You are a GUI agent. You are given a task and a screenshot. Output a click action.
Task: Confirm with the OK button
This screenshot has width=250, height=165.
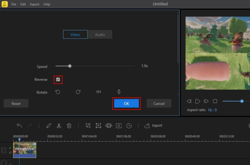pyautogui.click(x=127, y=103)
